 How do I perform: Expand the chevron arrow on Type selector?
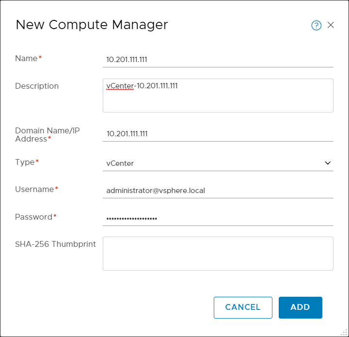click(x=328, y=163)
